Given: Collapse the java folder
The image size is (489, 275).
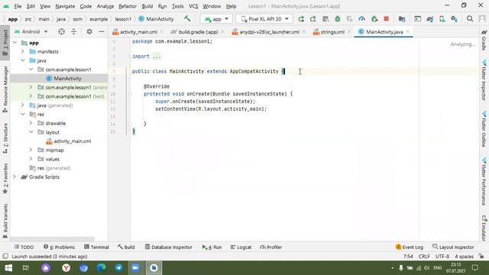Looking at the screenshot, I should tap(23, 60).
